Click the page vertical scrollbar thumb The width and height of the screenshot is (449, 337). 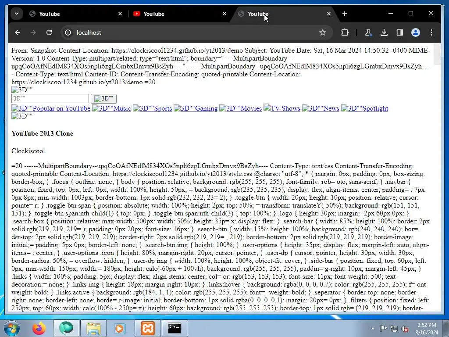(437, 54)
